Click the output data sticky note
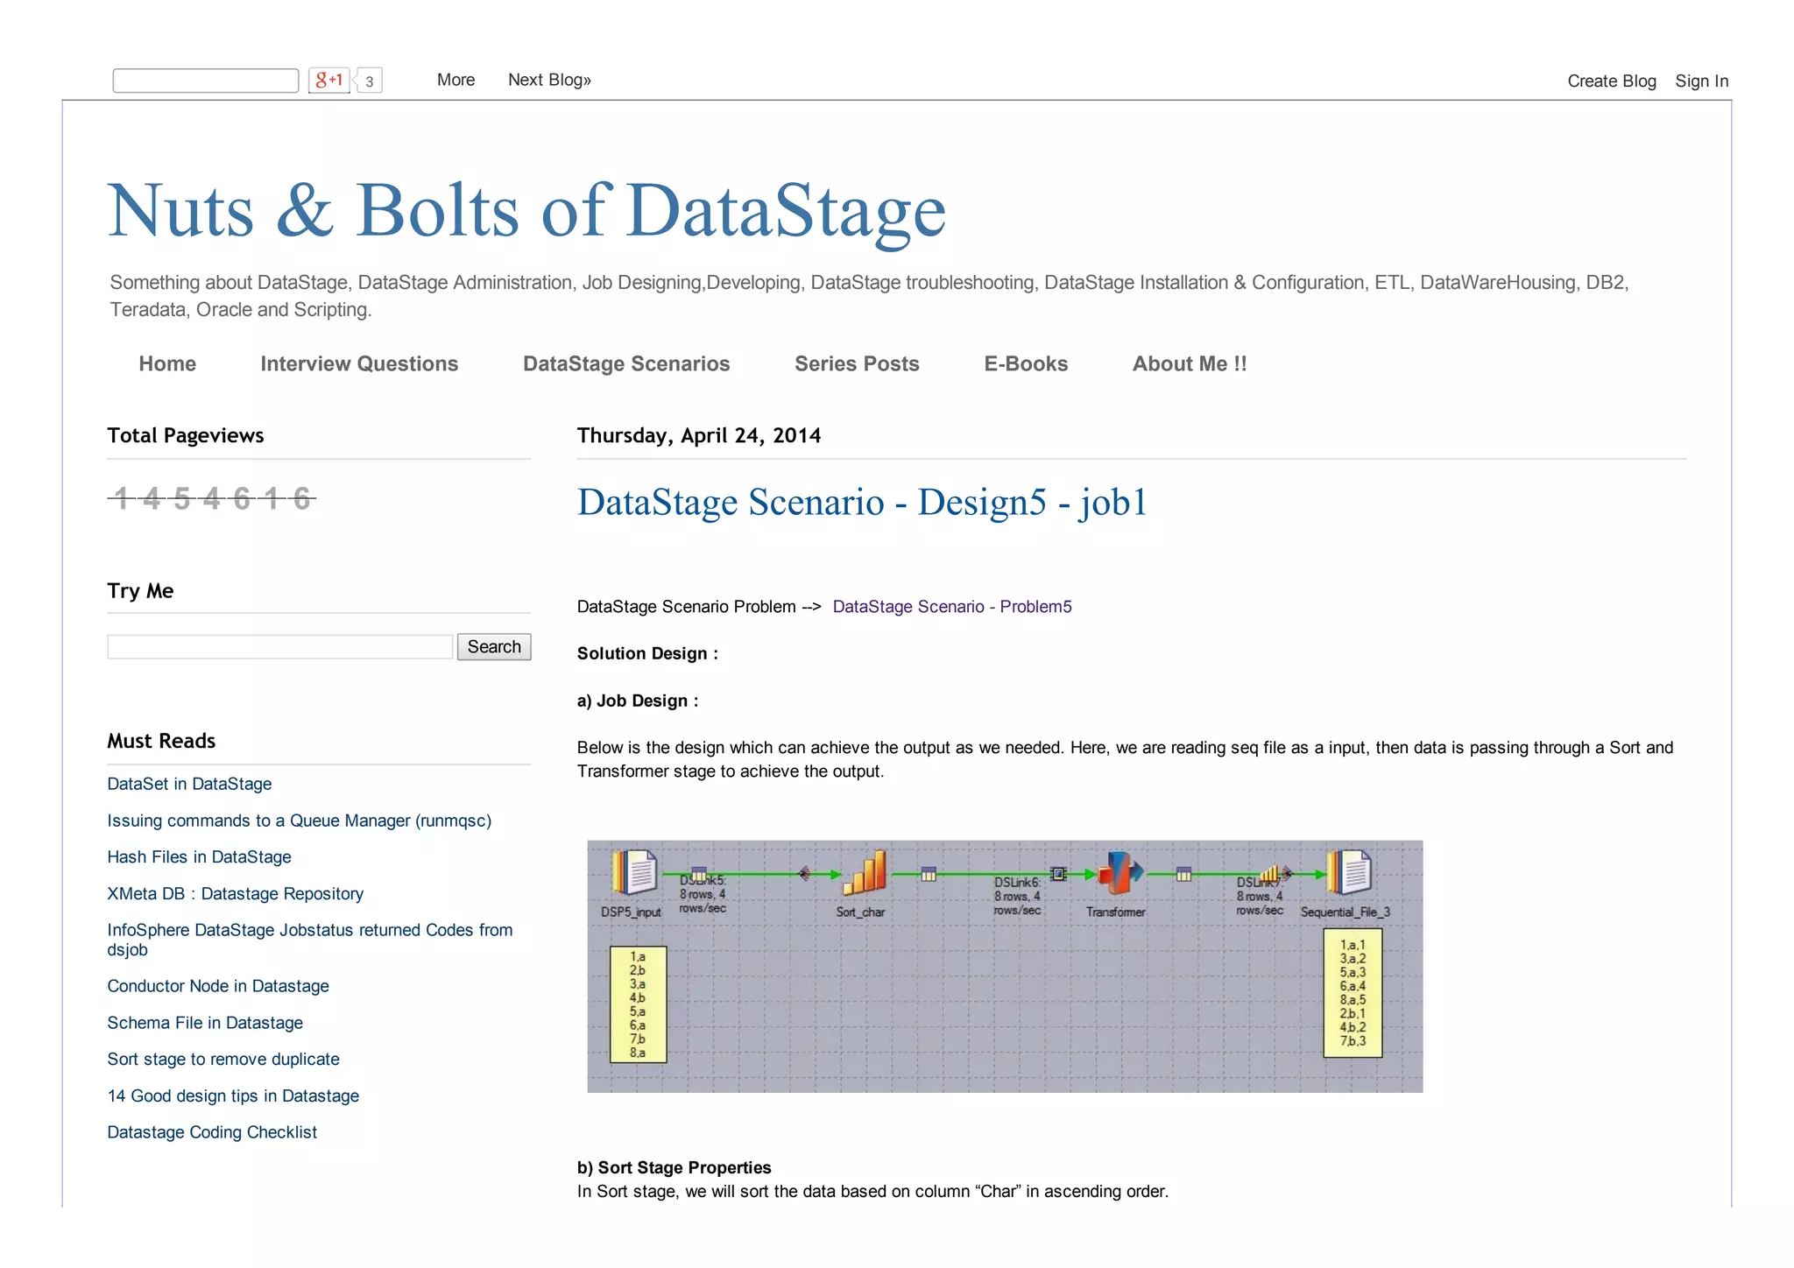Image resolution: width=1794 pixels, height=1268 pixels. pyautogui.click(x=1352, y=993)
